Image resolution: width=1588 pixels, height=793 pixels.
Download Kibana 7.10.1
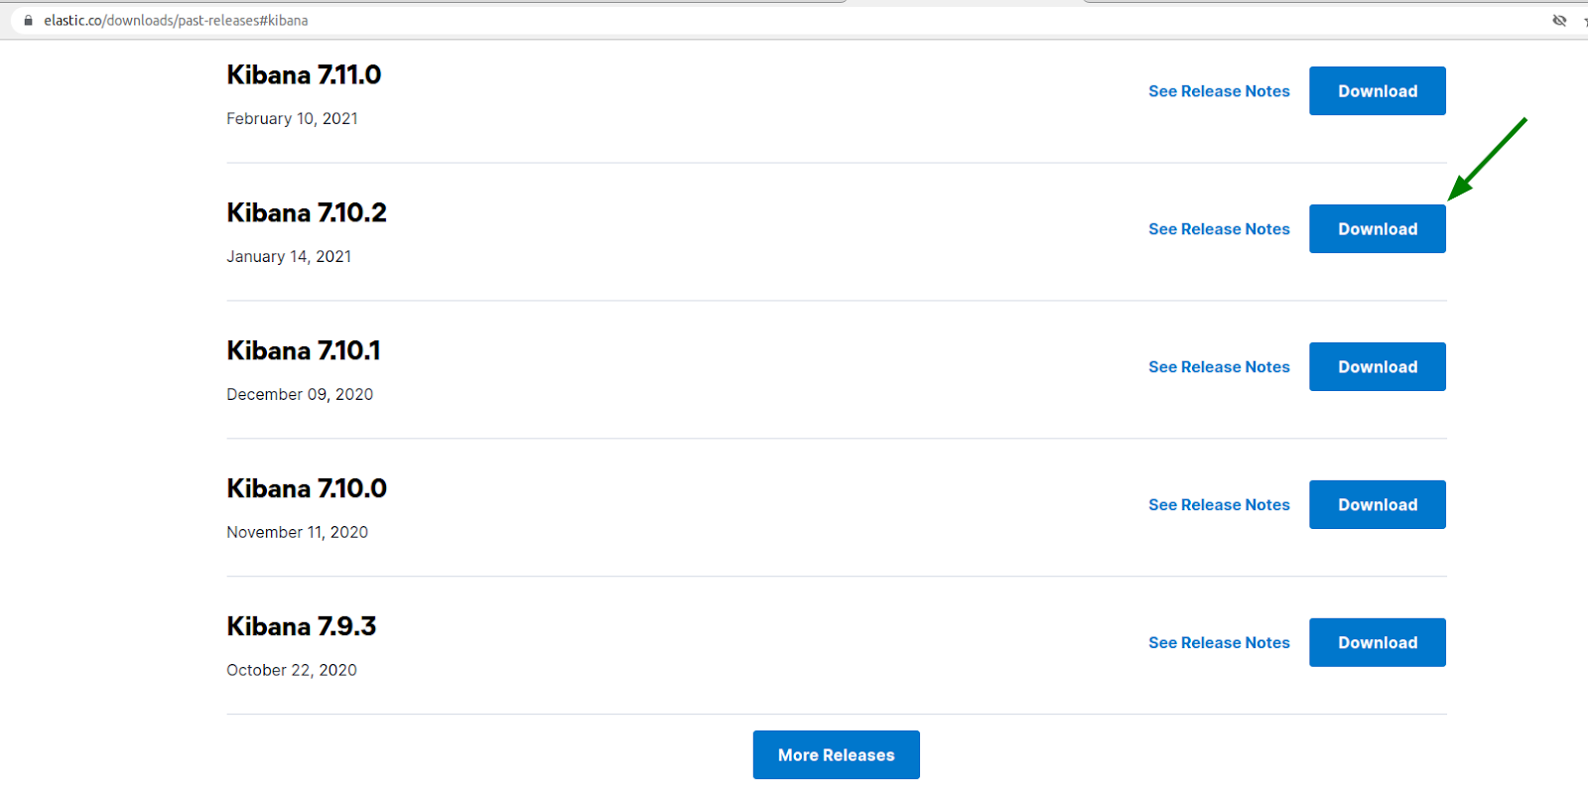click(x=1377, y=367)
